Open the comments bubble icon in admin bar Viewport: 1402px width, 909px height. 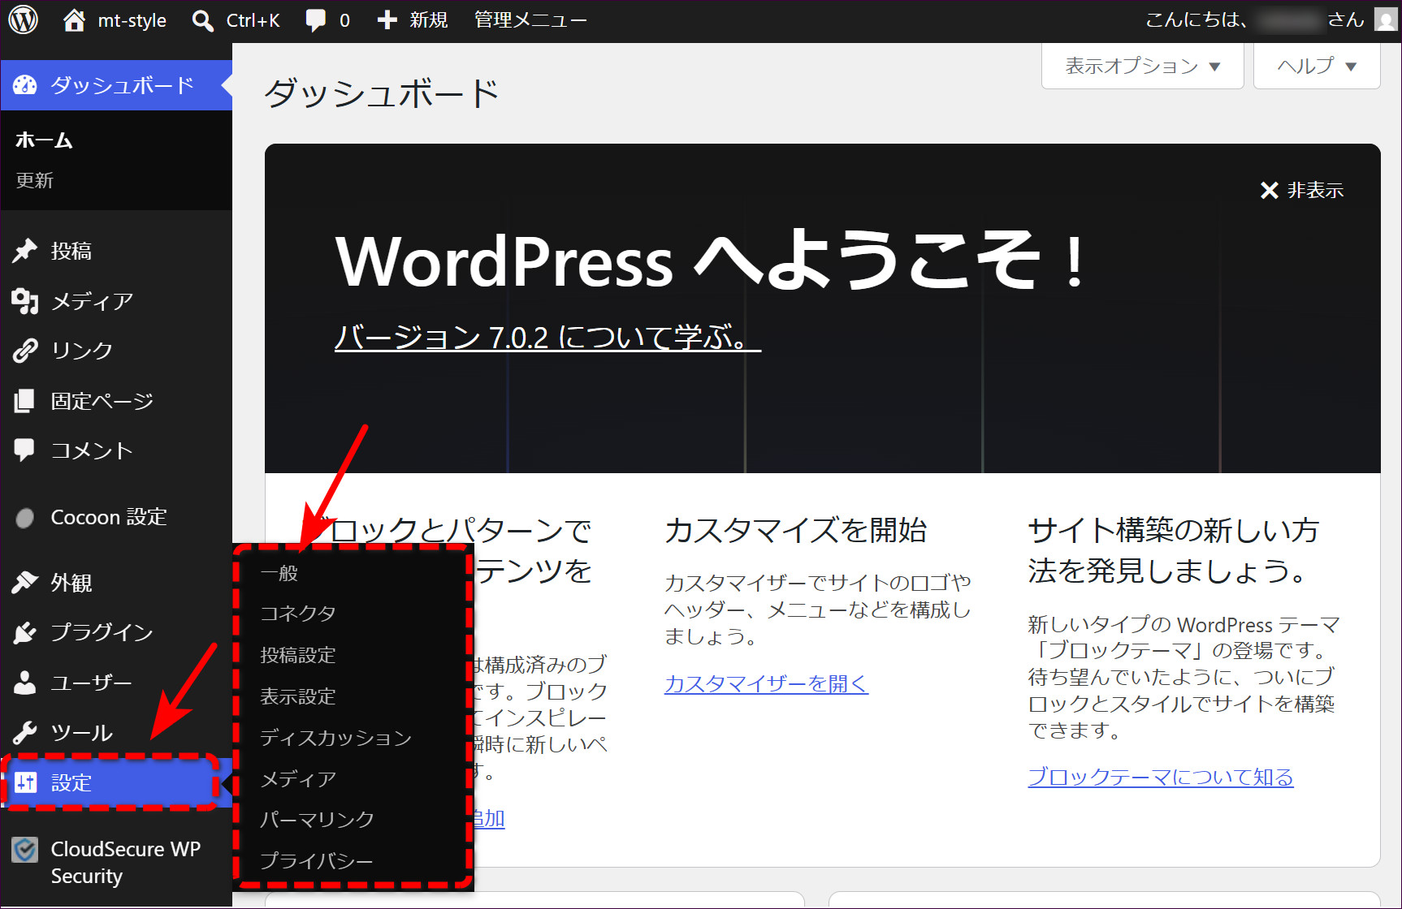click(x=315, y=20)
